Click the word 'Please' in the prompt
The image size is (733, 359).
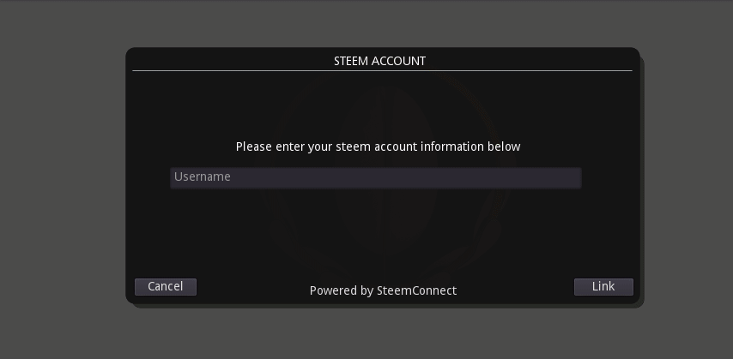point(254,147)
